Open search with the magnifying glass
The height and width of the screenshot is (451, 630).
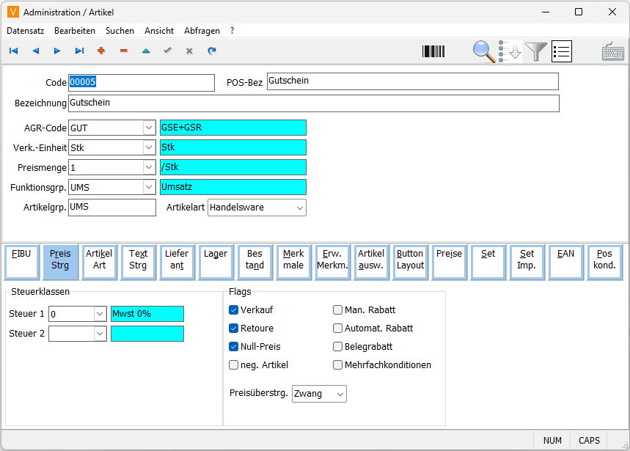(484, 51)
